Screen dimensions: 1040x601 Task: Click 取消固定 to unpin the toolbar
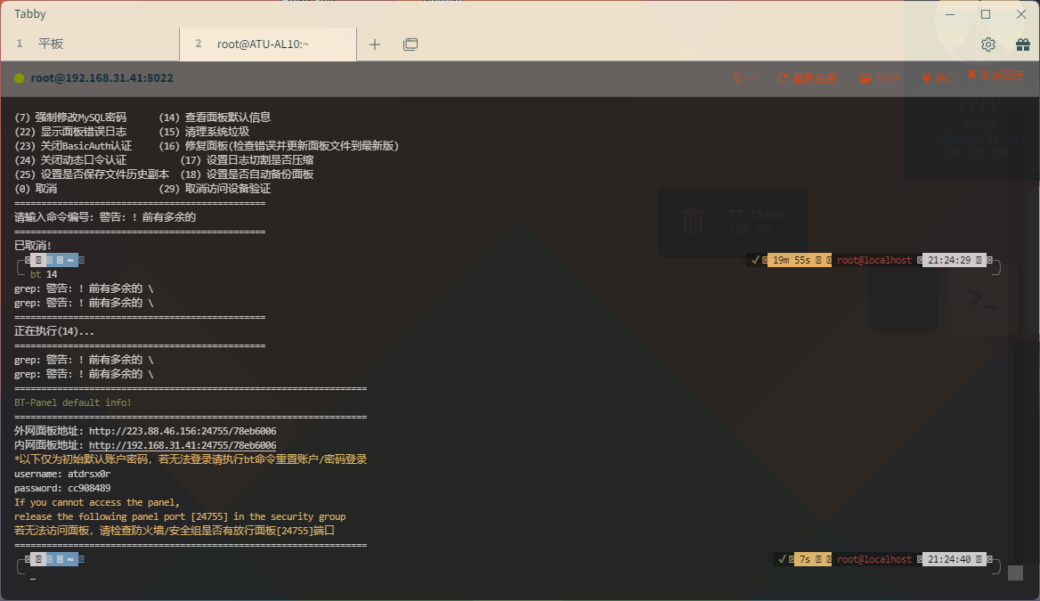pos(995,76)
